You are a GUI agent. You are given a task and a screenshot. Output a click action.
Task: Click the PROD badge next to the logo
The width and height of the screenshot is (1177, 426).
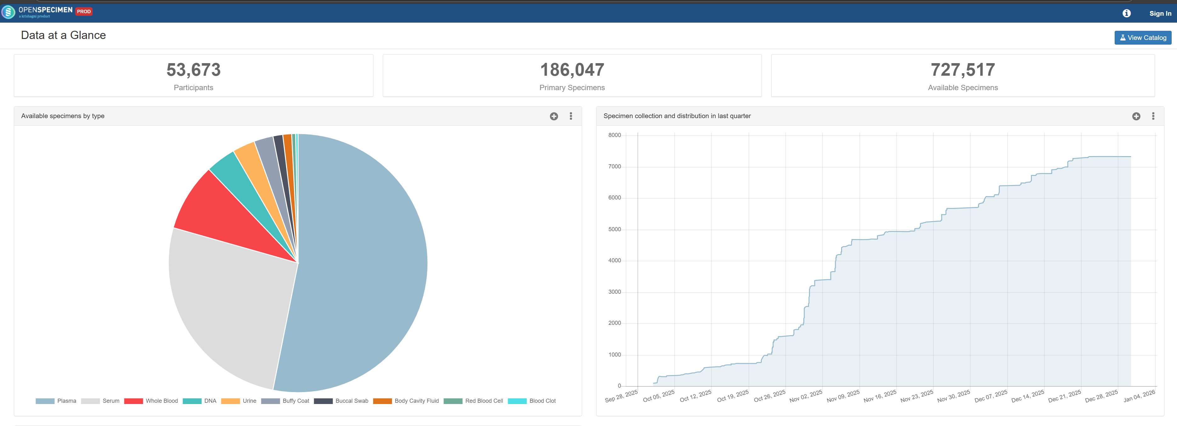coord(84,11)
